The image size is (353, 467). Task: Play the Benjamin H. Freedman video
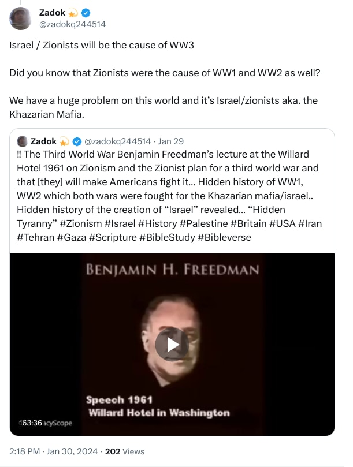[x=172, y=345]
